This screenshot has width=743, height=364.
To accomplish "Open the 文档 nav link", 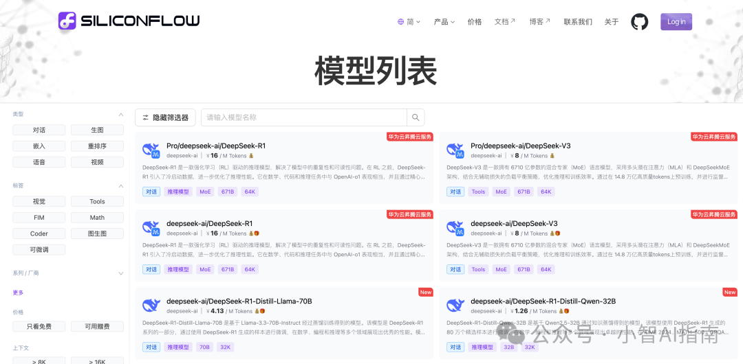I will pos(505,22).
